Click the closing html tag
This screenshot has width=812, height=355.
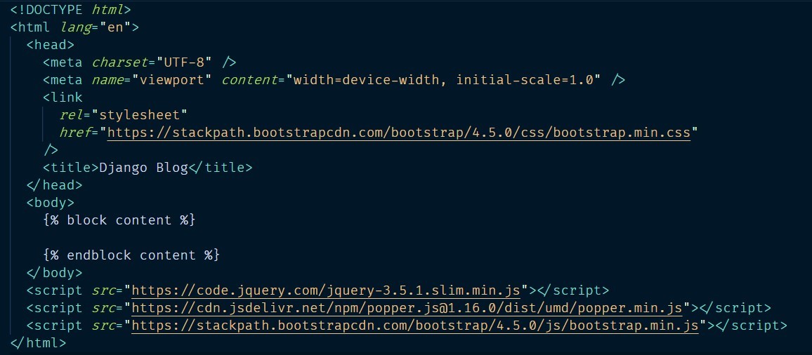(x=39, y=342)
